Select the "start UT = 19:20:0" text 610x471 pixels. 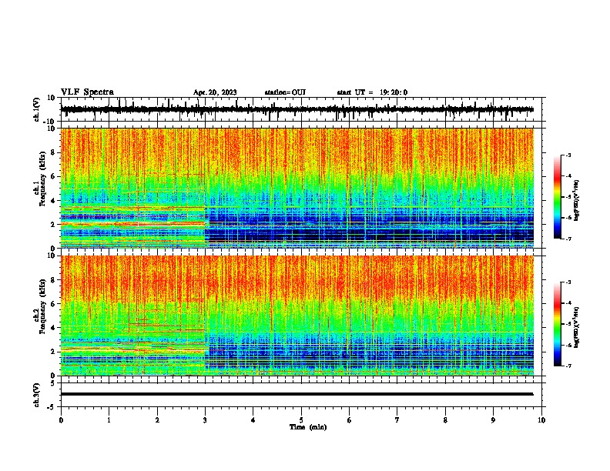coord(372,92)
